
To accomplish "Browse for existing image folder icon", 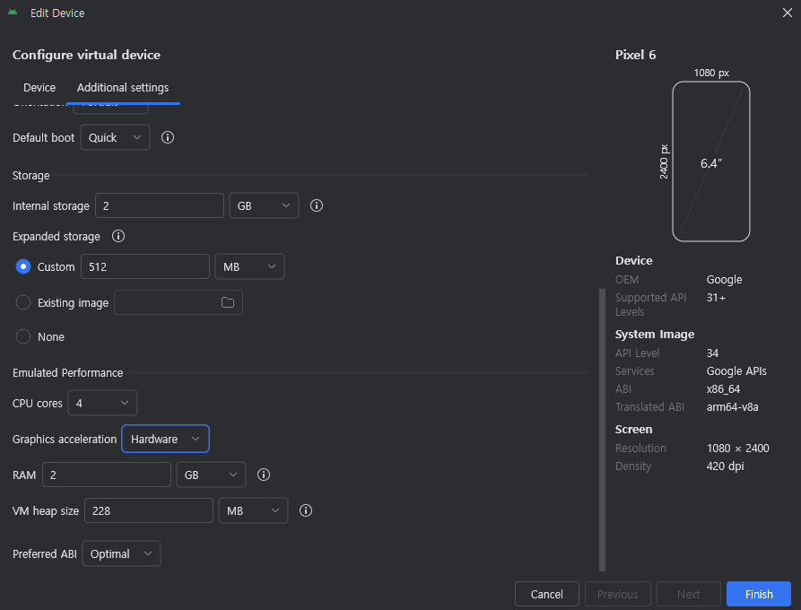I will click(x=228, y=302).
